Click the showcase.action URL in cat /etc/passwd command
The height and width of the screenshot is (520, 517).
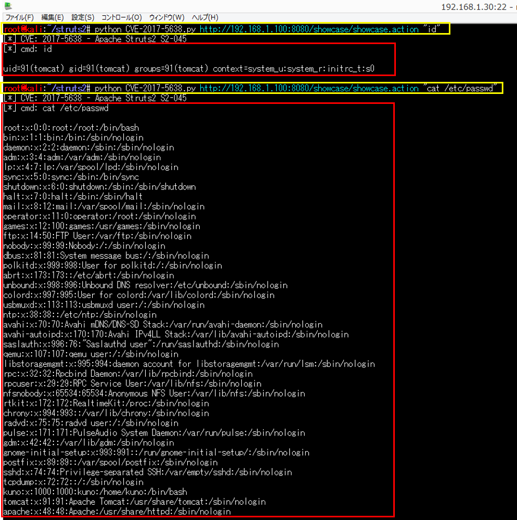[x=309, y=88]
